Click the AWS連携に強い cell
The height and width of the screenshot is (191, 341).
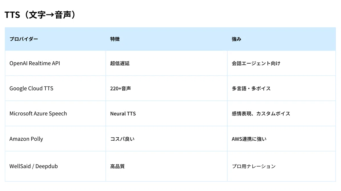click(281, 139)
